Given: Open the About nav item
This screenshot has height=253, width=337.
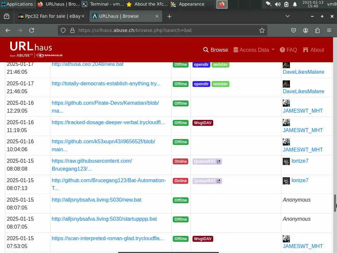Looking at the screenshot, I should (313, 50).
